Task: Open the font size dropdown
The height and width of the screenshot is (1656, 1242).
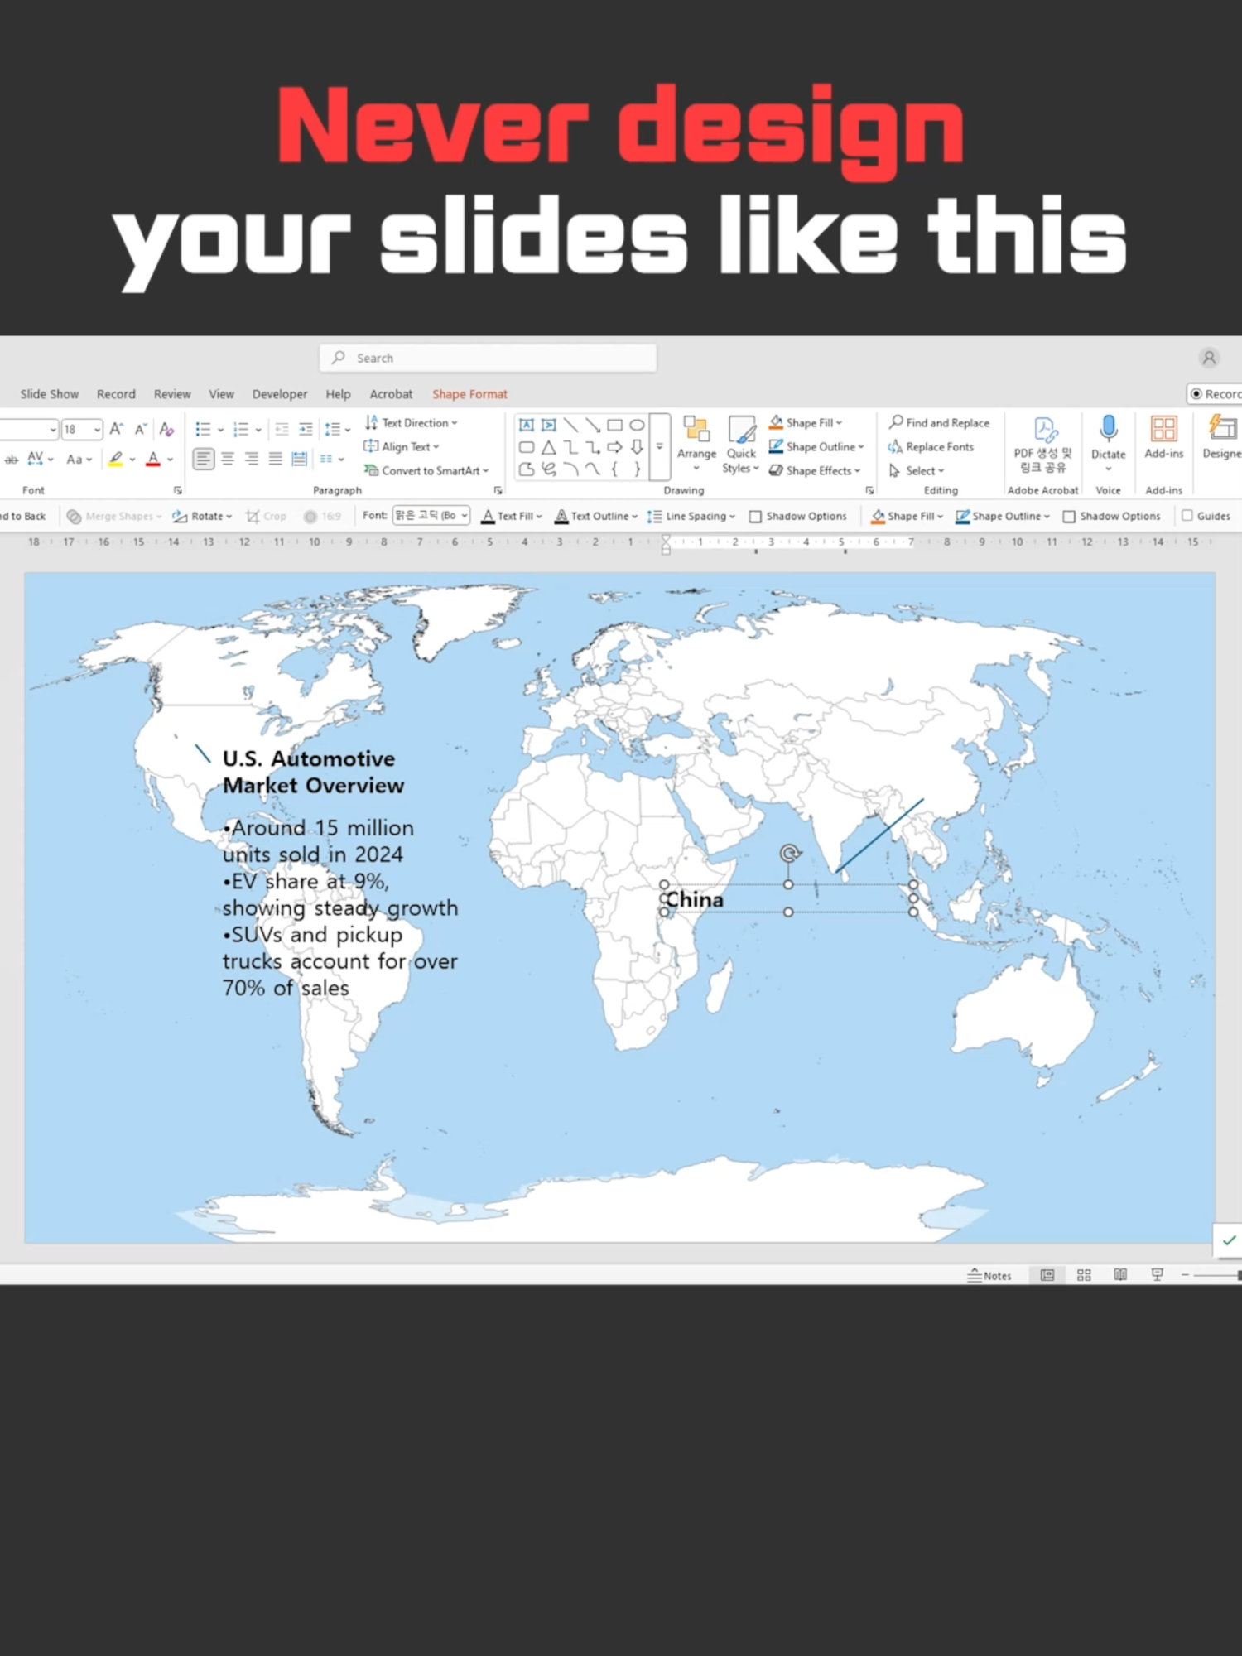Action: (x=97, y=429)
